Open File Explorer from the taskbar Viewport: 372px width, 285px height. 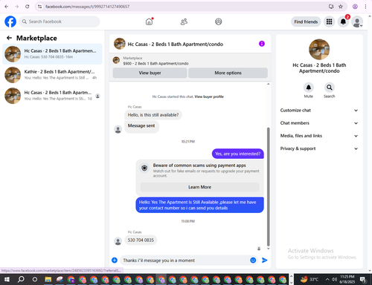pos(48,279)
